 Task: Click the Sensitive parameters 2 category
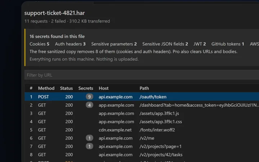point(114,44)
